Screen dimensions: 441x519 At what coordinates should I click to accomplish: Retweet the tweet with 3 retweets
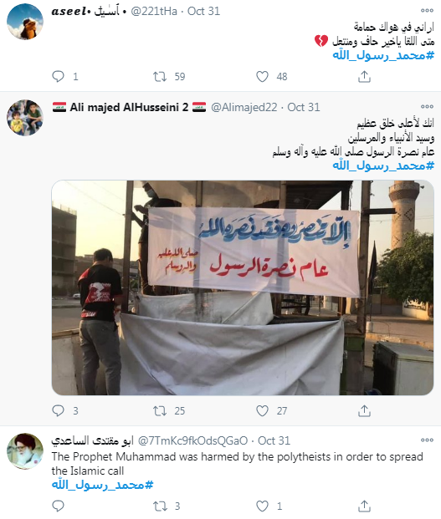point(160,506)
